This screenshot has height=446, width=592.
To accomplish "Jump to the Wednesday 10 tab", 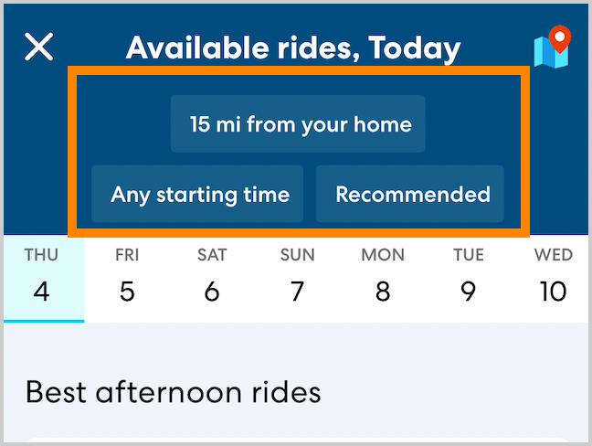I will click(553, 278).
